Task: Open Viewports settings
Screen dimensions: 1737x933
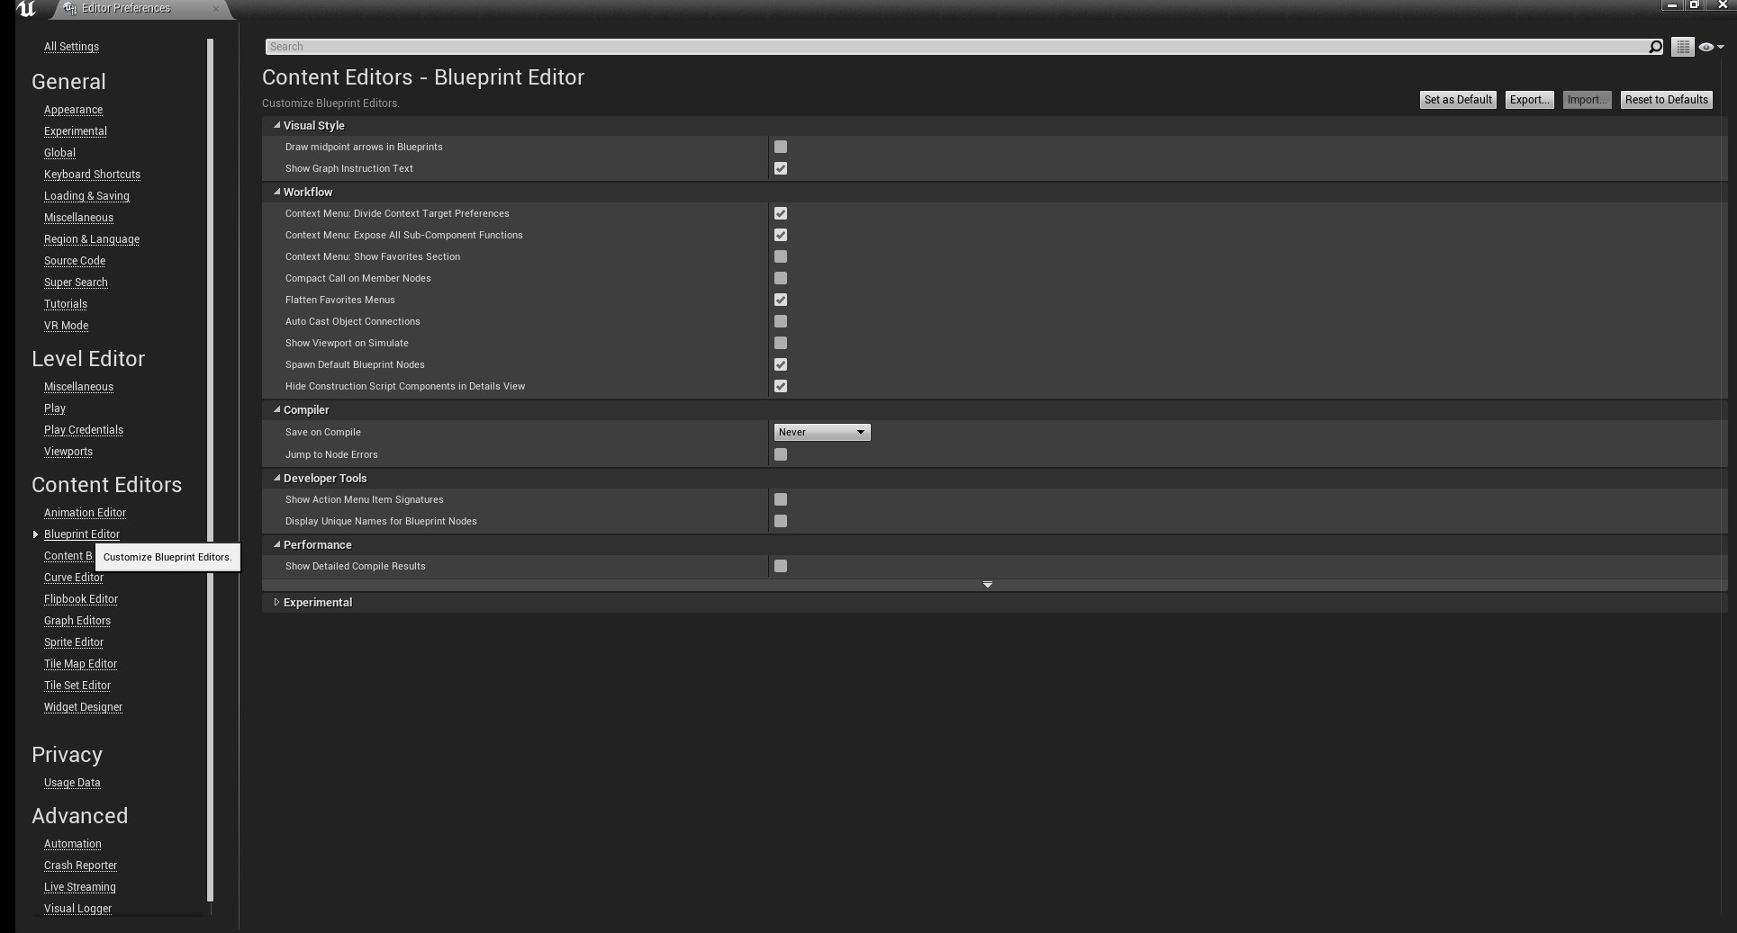Action: (x=68, y=452)
